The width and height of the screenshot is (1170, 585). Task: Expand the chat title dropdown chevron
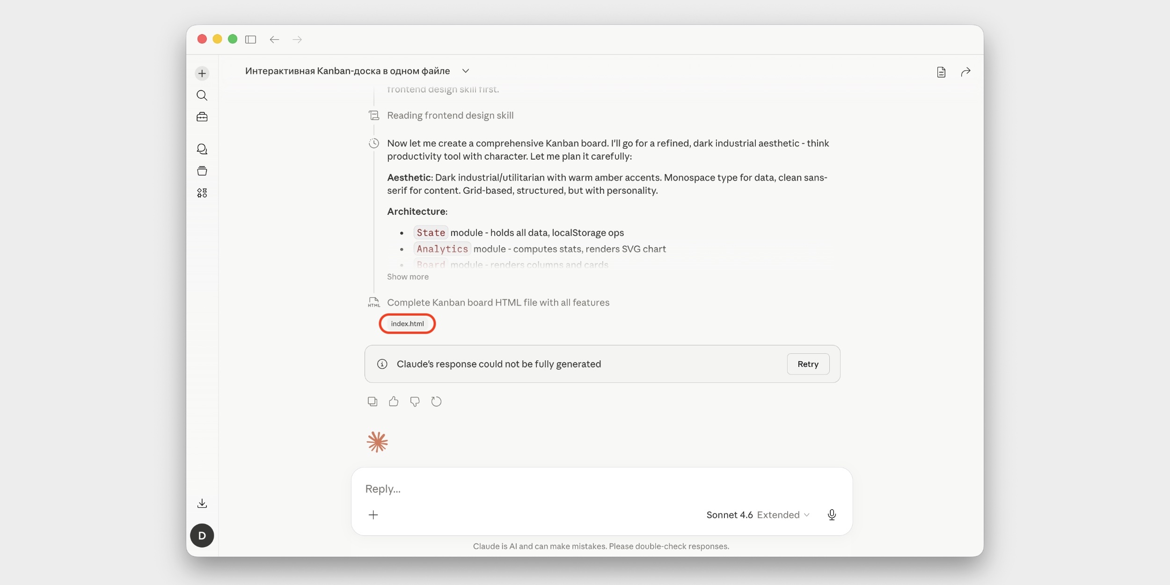pos(466,71)
